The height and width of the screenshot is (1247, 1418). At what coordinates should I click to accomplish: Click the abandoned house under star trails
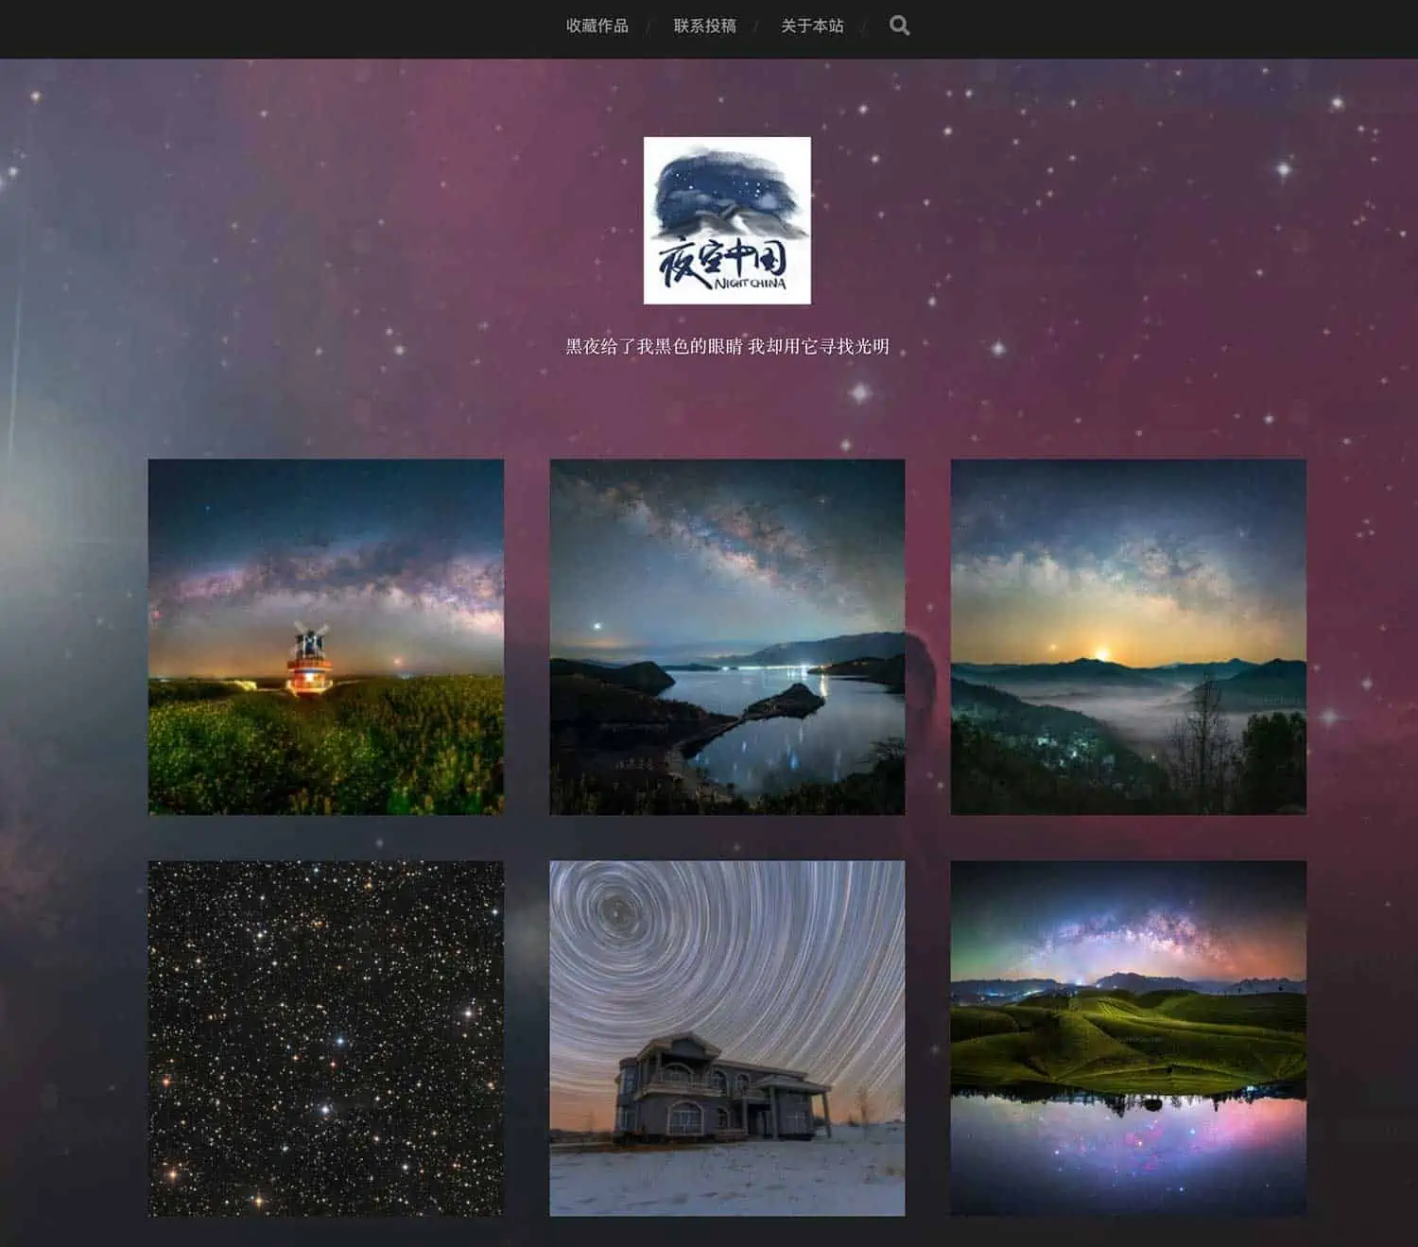click(x=718, y=1085)
